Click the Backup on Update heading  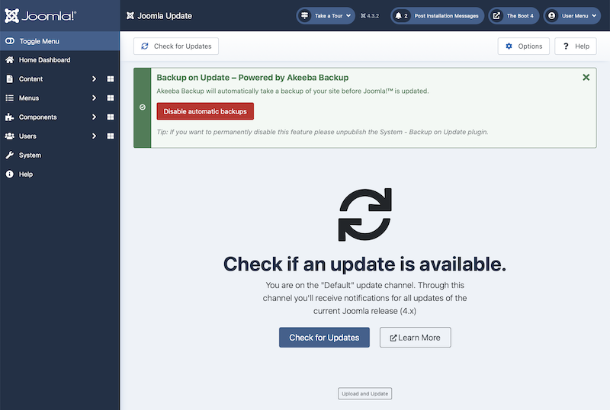(x=252, y=78)
